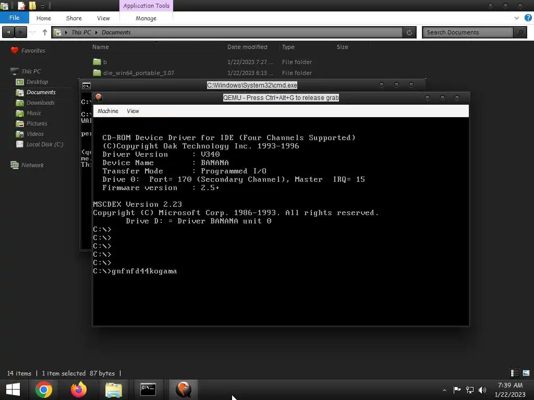
Task: Open Local Disk (C:) in navigation pane
Action: click(x=40, y=144)
